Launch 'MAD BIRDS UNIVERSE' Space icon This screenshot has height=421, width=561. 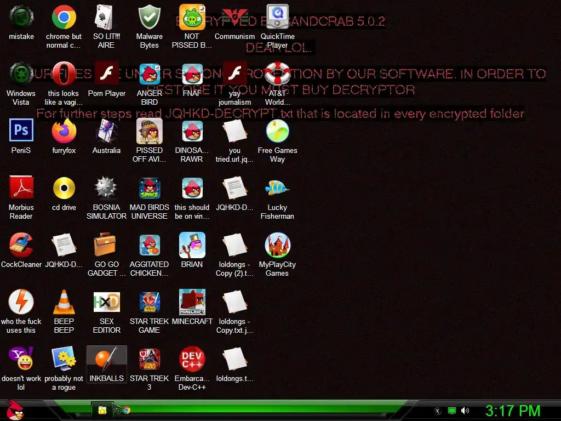(149, 188)
